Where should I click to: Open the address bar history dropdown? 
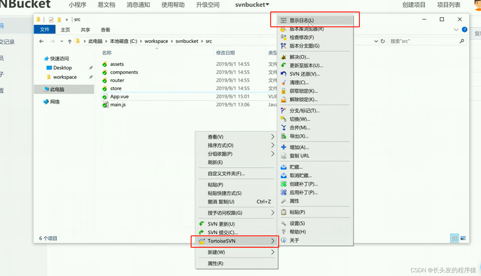pos(376,41)
